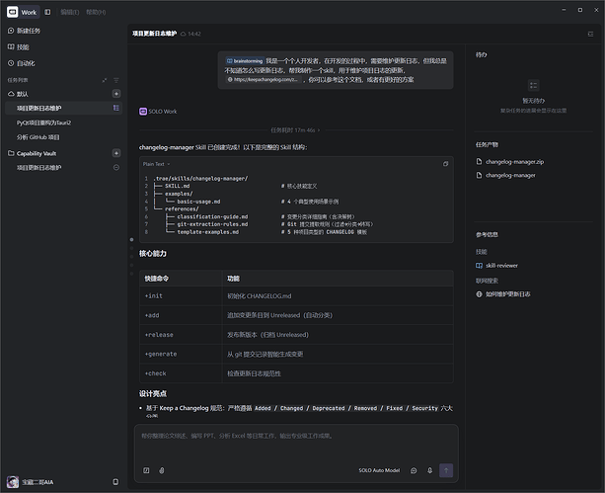The image size is (605, 493).
Task: Add a task to the 默认 group
Action: pos(116,94)
